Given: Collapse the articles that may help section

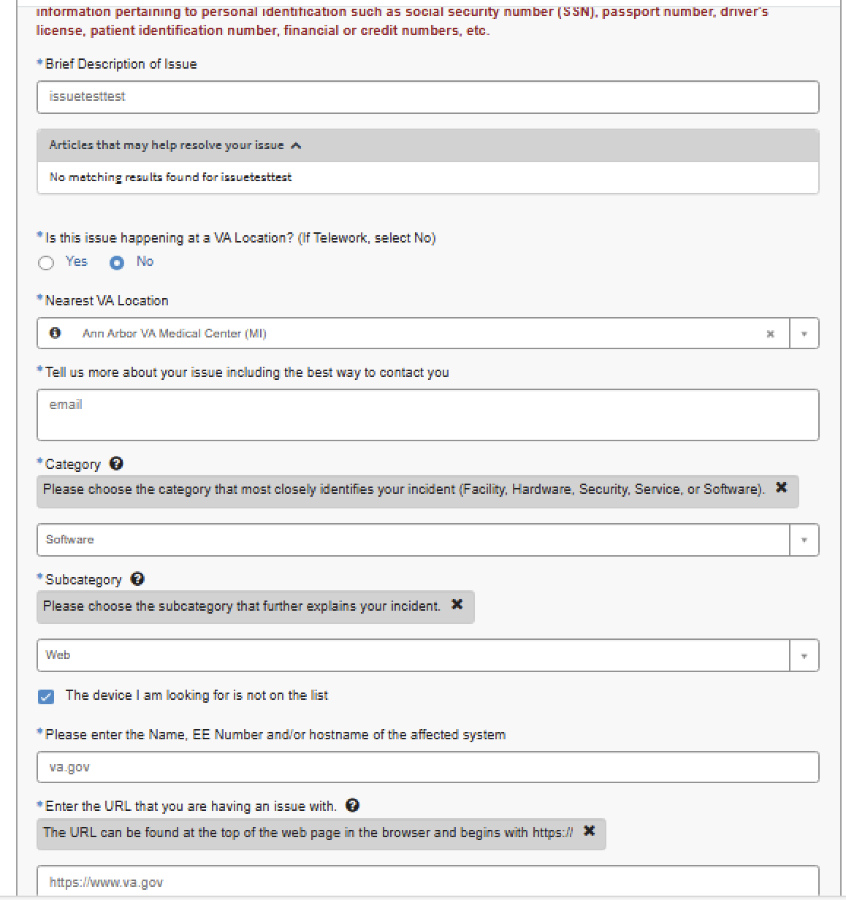Looking at the screenshot, I should (295, 145).
